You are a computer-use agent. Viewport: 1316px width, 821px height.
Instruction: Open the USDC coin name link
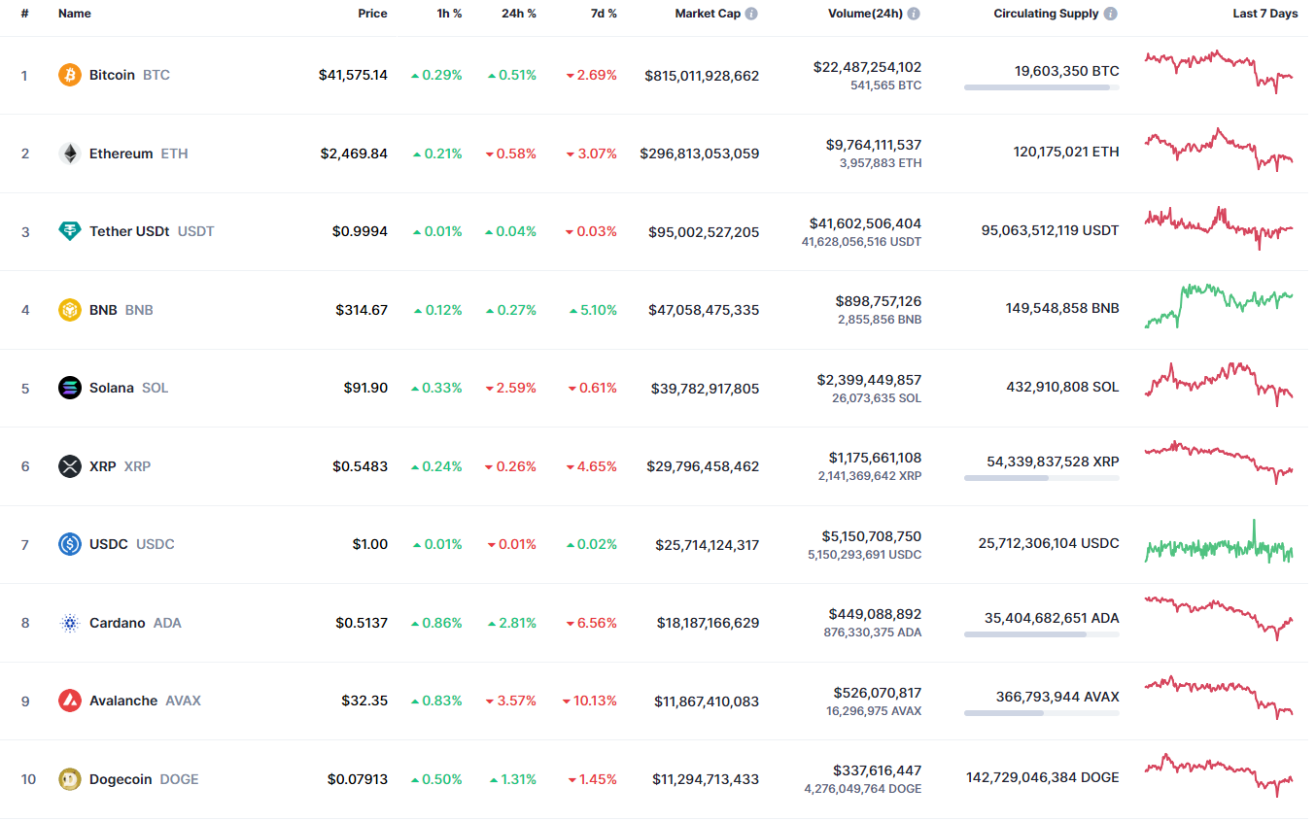click(109, 544)
